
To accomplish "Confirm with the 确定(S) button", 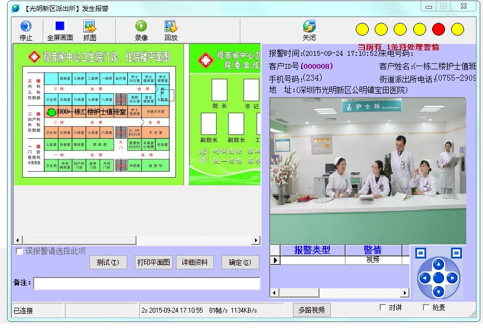I will (x=240, y=263).
